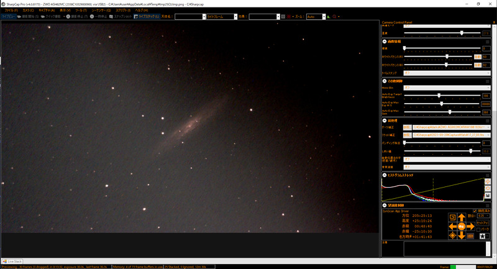Open the 画像情報 section menu icon
497x269 pixels.
488,42
